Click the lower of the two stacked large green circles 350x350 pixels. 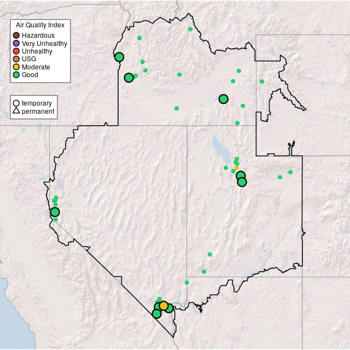click(x=242, y=182)
